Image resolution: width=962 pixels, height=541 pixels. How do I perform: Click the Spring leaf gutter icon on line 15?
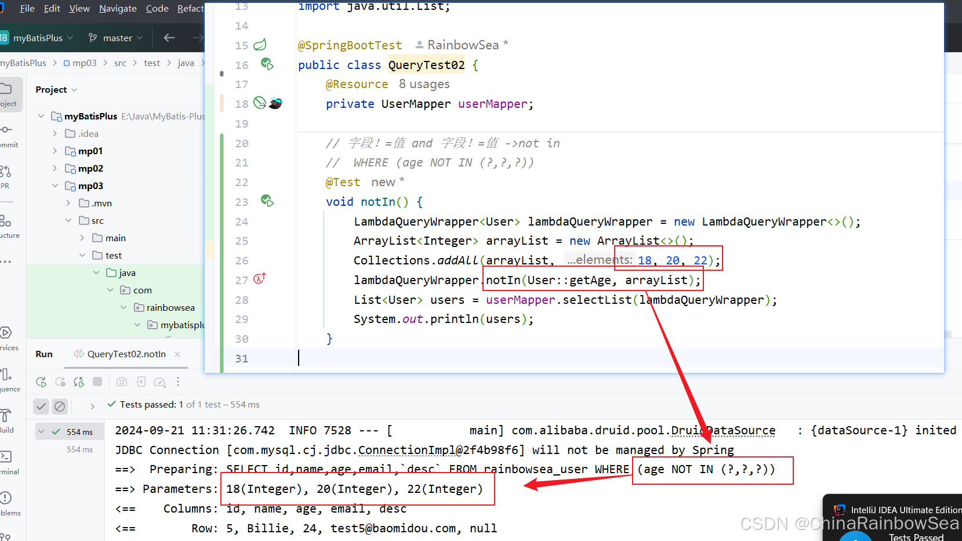pyautogui.click(x=260, y=45)
